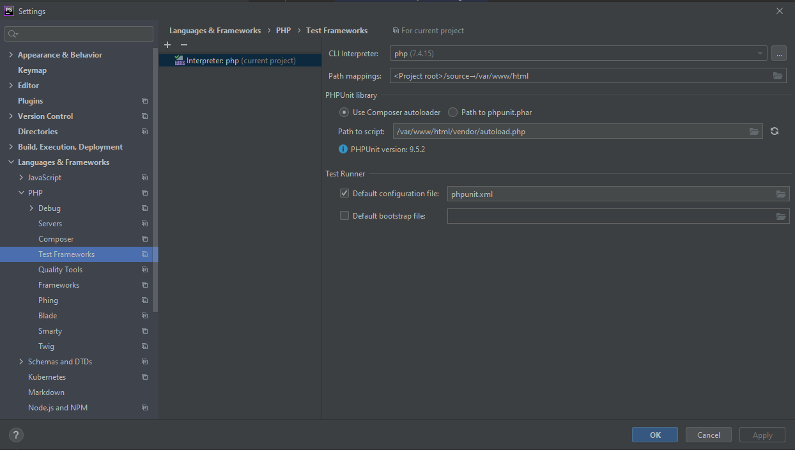Click project-level icon next to Version Control
The image size is (795, 450).
pyautogui.click(x=144, y=116)
